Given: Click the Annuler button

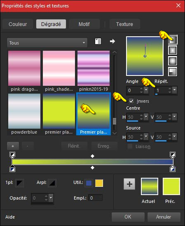Looking at the screenshot, I should [164, 217].
